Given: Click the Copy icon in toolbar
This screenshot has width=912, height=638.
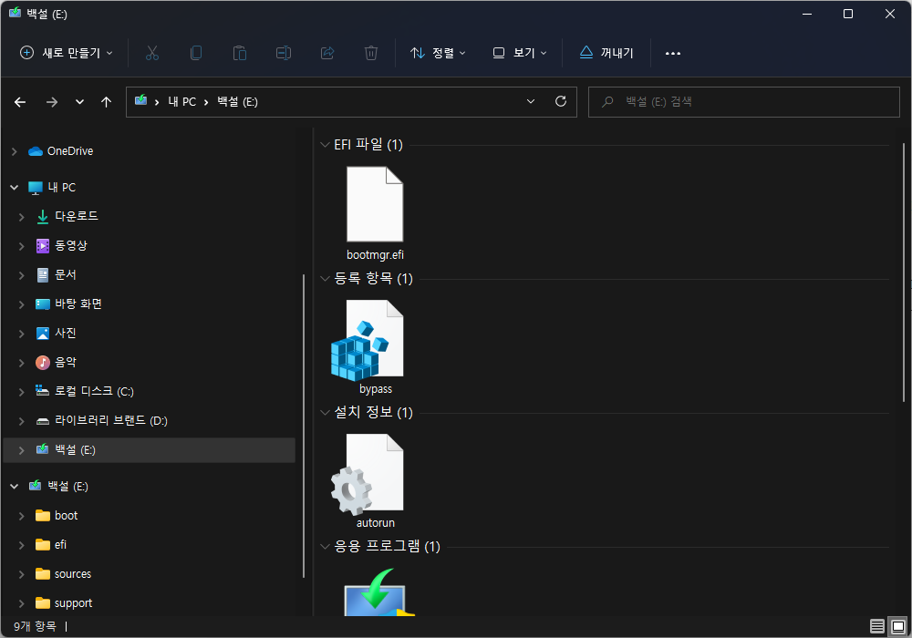Looking at the screenshot, I should click(x=196, y=53).
